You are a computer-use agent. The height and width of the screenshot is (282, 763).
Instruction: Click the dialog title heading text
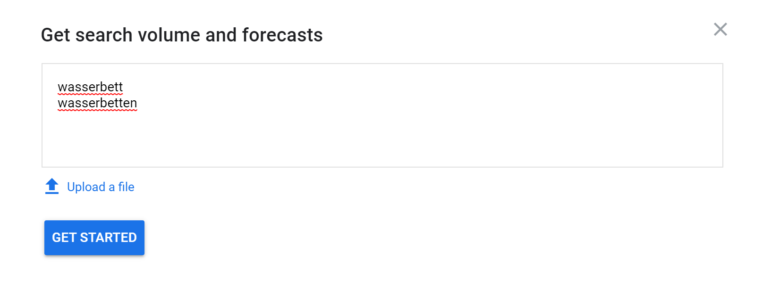coord(182,35)
